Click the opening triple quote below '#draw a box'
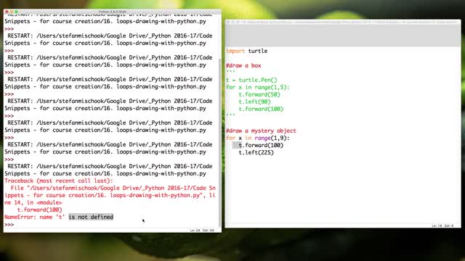The image size is (465, 261). (x=230, y=72)
